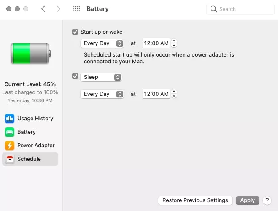This screenshot has width=278, height=211.
Task: Open the orange Power Adapter lightning icon
Action: [10, 146]
